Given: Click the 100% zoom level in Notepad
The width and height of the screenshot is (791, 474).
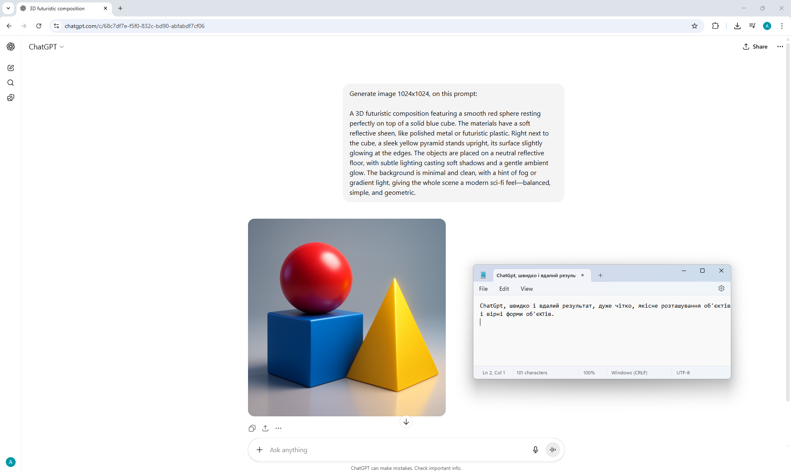Looking at the screenshot, I should click(589, 373).
